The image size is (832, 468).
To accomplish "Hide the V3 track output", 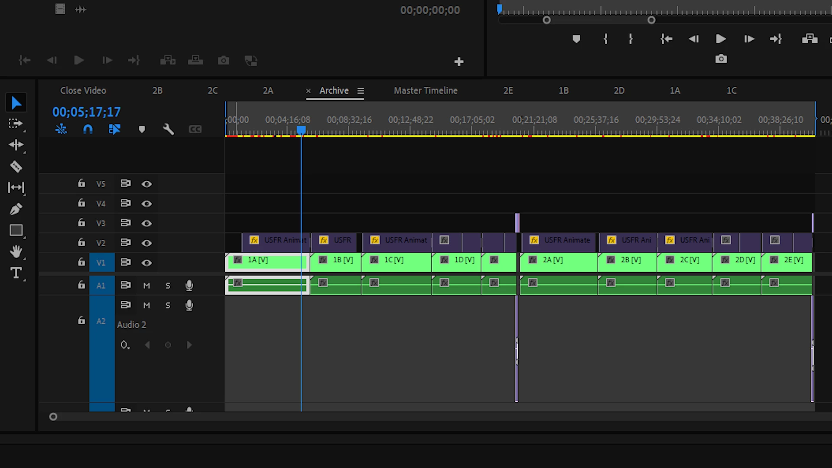I will tap(146, 223).
